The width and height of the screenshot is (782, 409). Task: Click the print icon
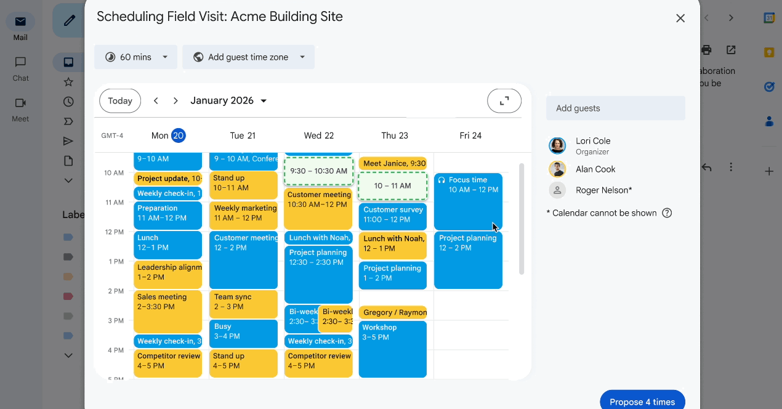(706, 50)
